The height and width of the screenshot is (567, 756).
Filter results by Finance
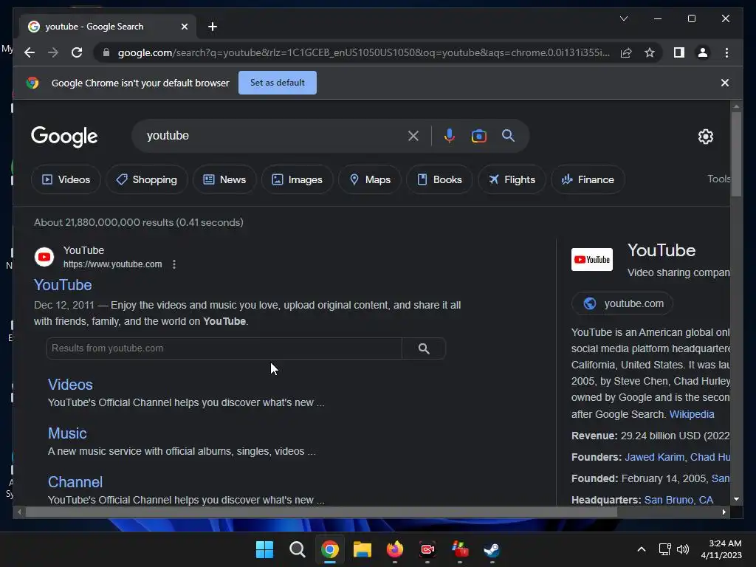[x=588, y=179]
